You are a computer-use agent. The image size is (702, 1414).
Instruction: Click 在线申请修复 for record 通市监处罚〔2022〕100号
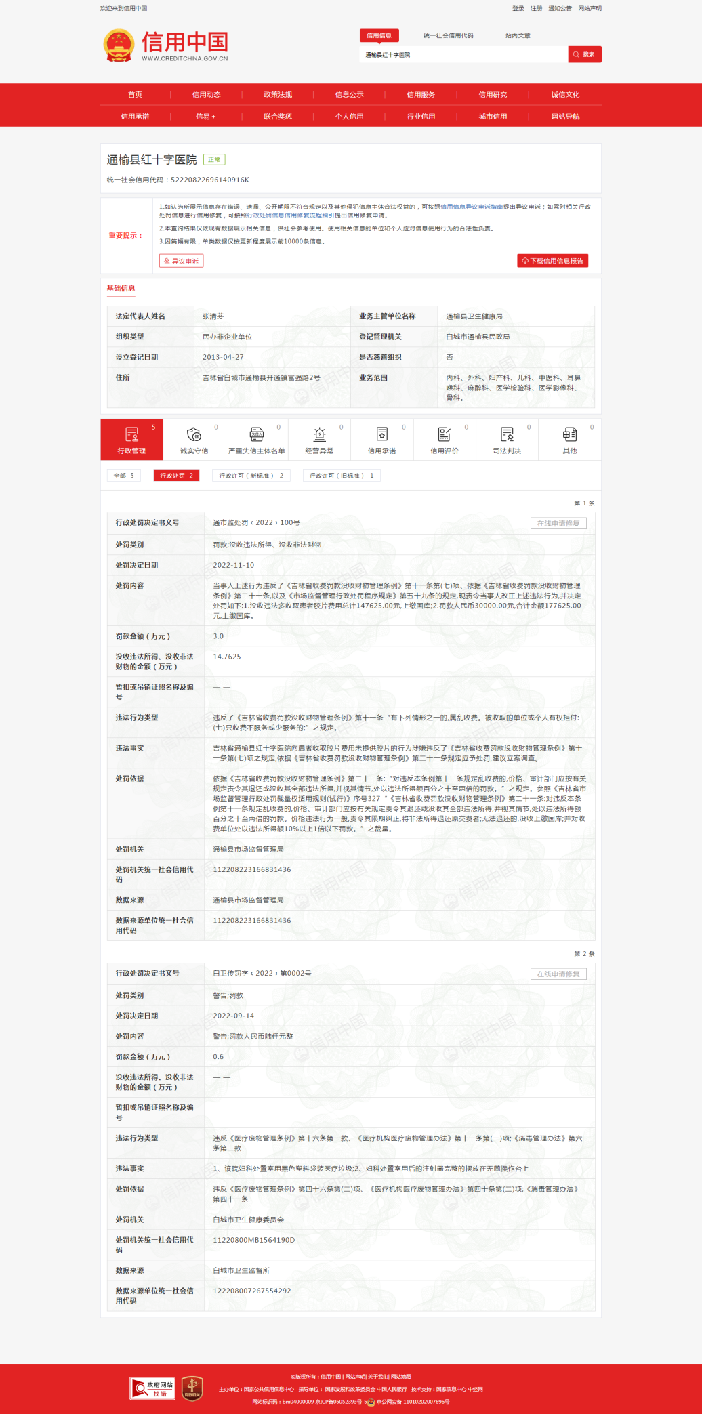[x=558, y=523]
